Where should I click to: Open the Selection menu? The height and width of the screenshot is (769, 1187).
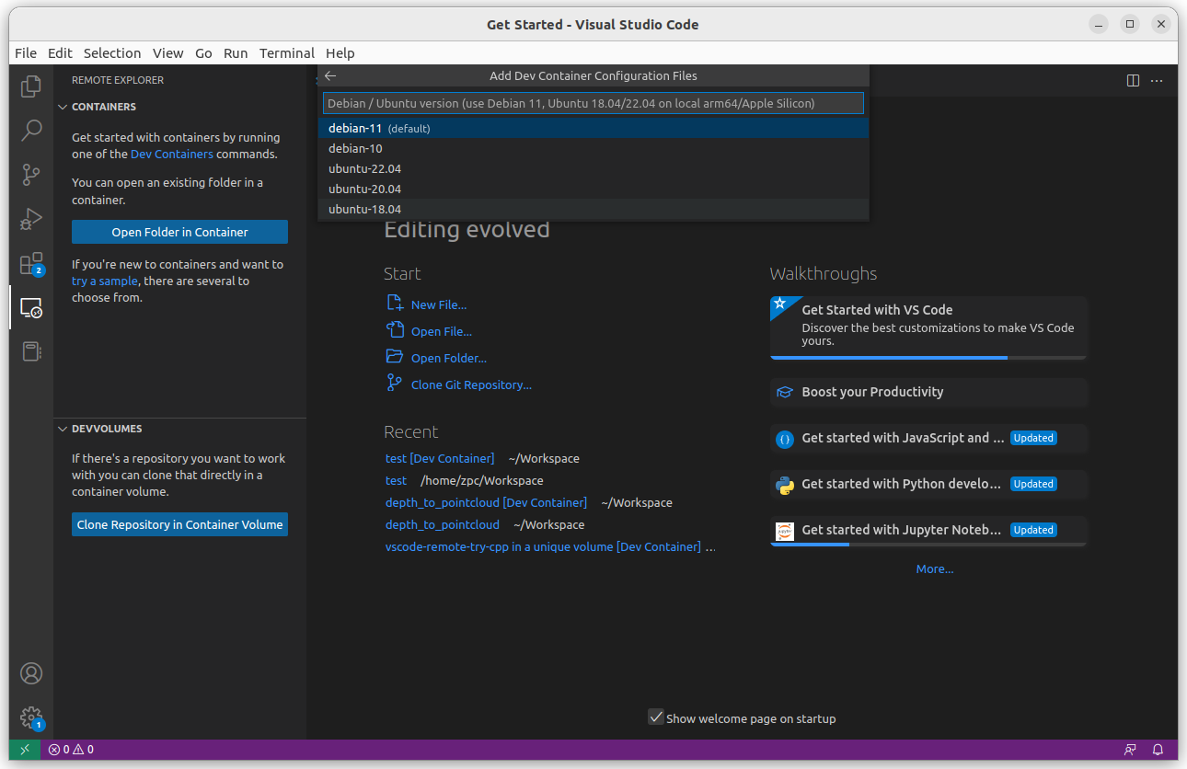click(112, 53)
